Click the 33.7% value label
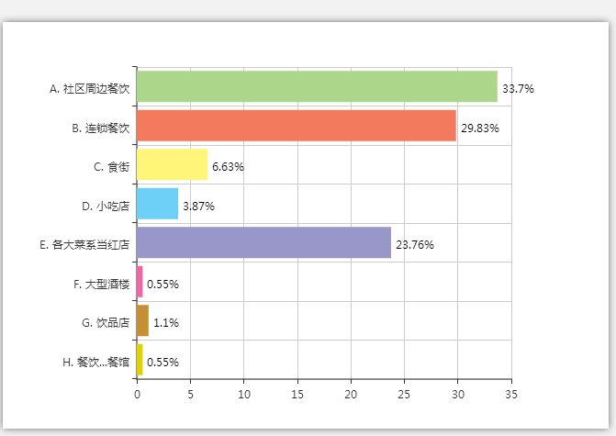Image resolution: width=616 pixels, height=436 pixels. click(518, 89)
